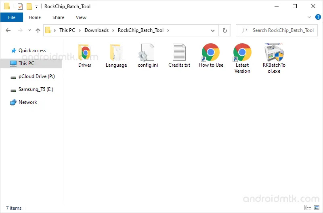323x213 pixels.
Task: Open the Latest Version Chrome shortcut
Action: pyautogui.click(x=242, y=53)
